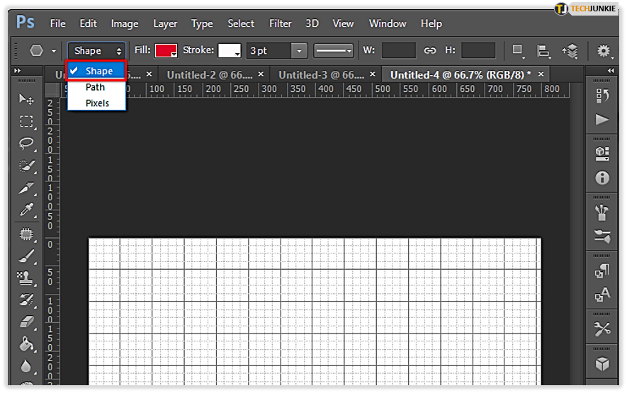The width and height of the screenshot is (627, 393).
Task: Select the Crop tool
Action: [26, 188]
